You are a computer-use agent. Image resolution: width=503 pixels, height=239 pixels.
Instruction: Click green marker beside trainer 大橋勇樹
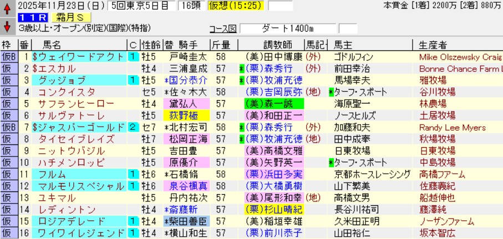[x=242, y=186]
